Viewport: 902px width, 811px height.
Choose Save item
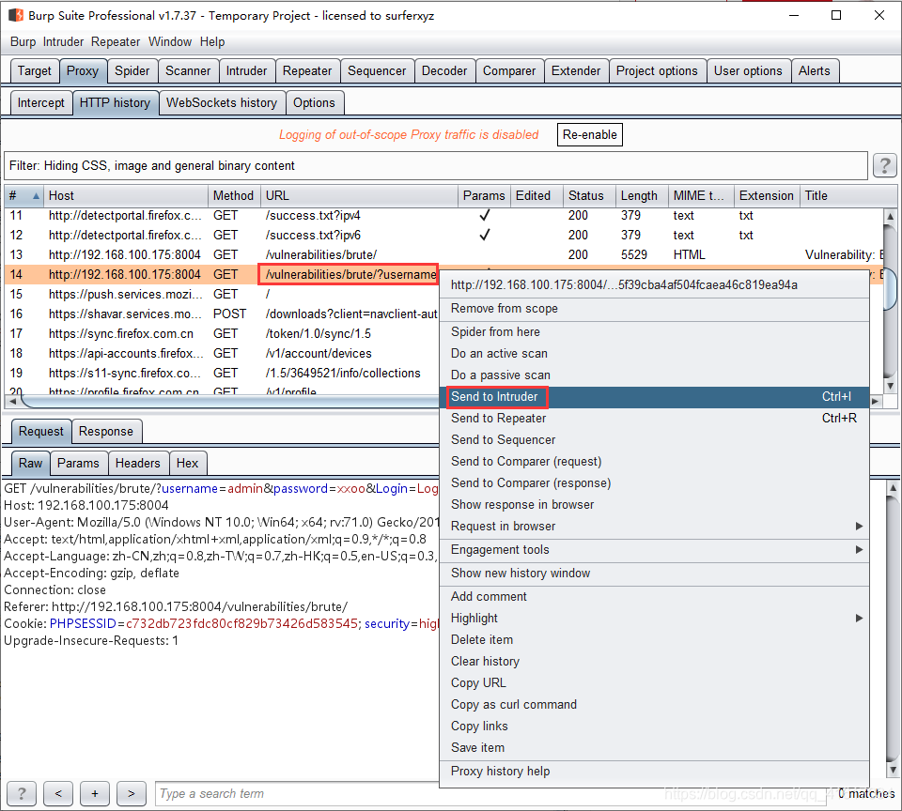coord(654,747)
